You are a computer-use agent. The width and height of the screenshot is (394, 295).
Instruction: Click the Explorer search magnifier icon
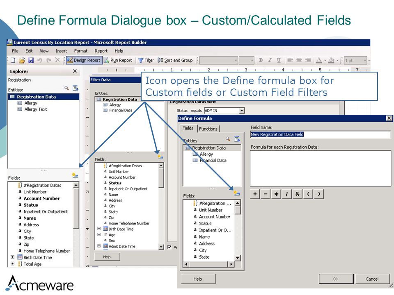(66, 88)
